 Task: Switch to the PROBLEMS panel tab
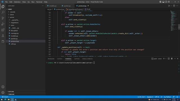[51, 59]
